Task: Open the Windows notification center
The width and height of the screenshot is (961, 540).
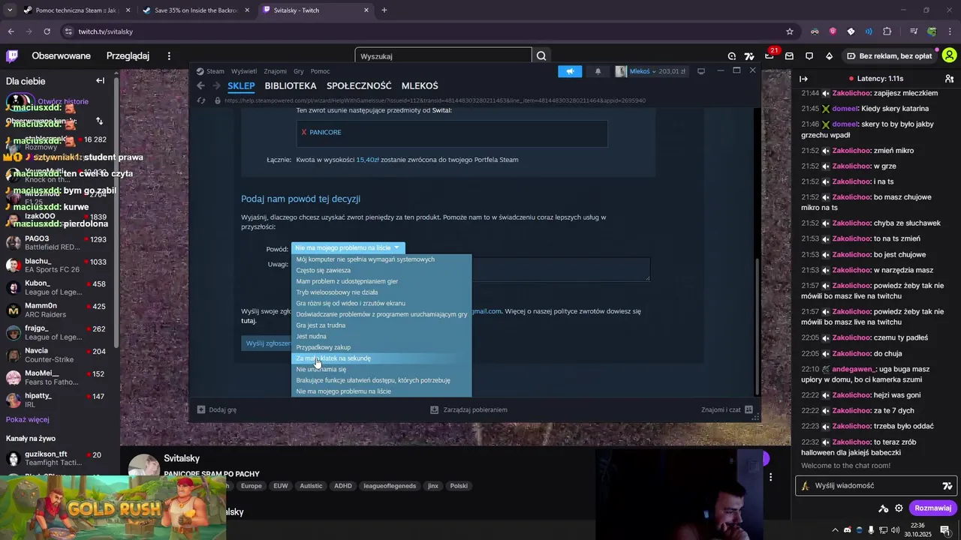Action: [x=945, y=530]
